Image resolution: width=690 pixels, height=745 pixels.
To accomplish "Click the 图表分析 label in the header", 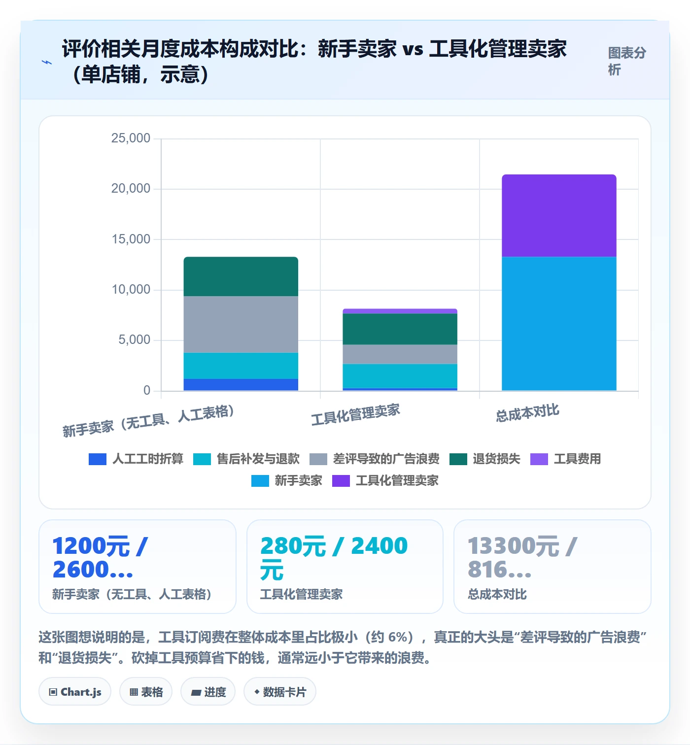I will coord(627,61).
